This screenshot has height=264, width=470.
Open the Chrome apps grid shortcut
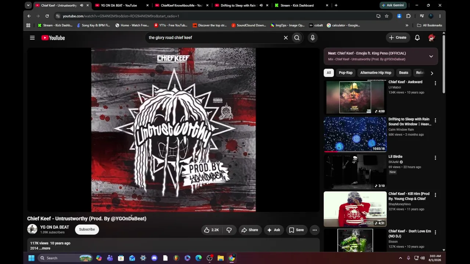coord(28,25)
